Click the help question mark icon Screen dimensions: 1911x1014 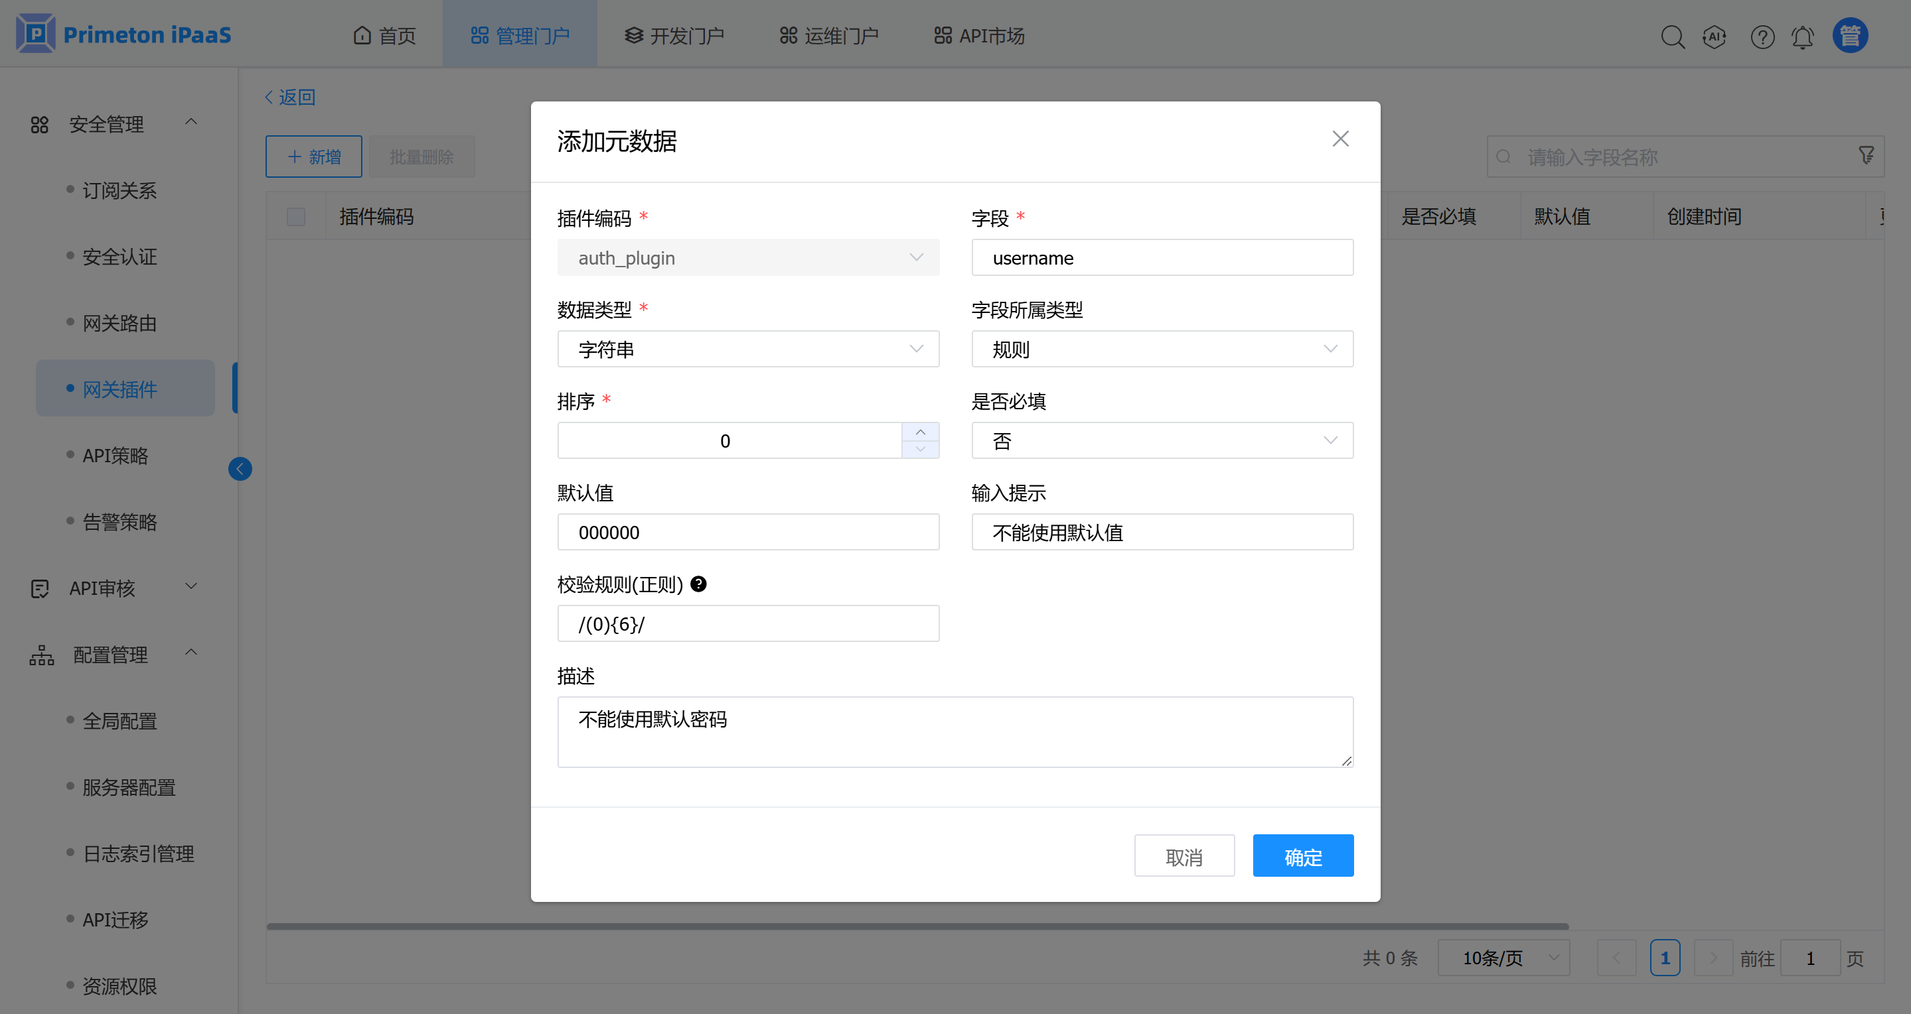(1762, 36)
